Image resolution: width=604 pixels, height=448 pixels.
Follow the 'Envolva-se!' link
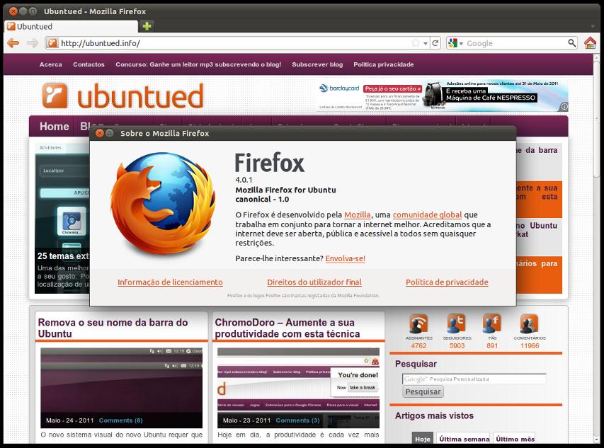pyautogui.click(x=346, y=258)
